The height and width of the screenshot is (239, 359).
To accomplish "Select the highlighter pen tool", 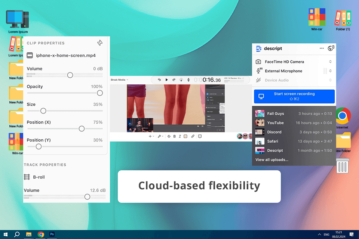I will [159, 136].
